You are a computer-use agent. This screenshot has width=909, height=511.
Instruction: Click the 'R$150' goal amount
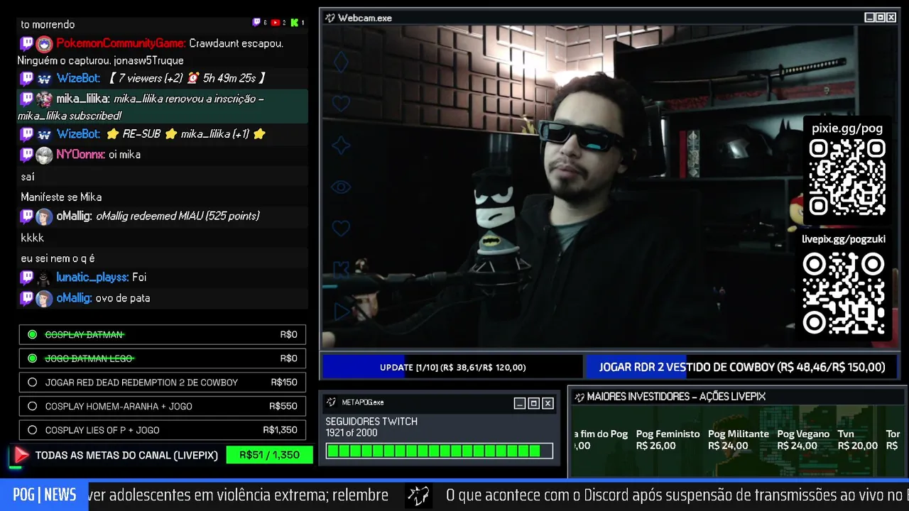coord(284,383)
